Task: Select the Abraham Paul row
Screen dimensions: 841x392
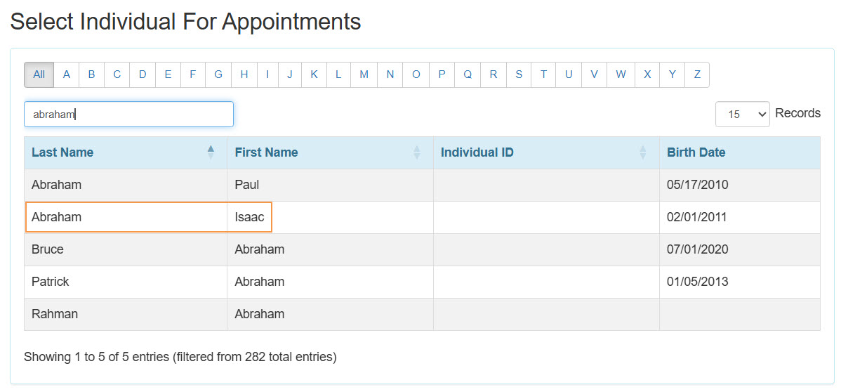Action: point(56,185)
